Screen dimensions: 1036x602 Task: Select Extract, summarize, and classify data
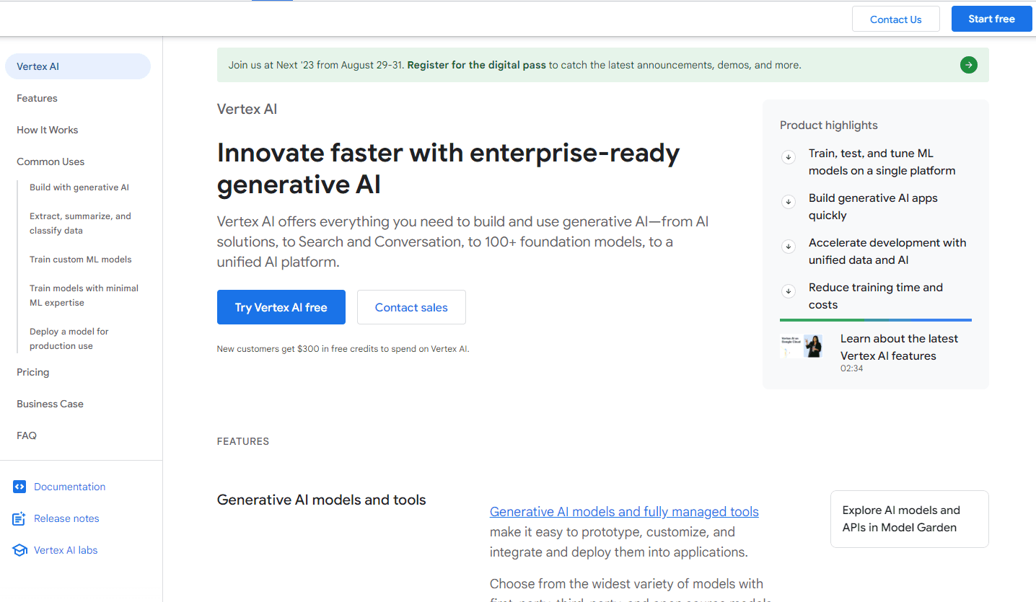[80, 223]
